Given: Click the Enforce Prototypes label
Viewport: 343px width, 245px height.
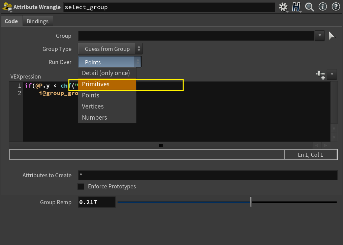Looking at the screenshot, I should click(112, 186).
